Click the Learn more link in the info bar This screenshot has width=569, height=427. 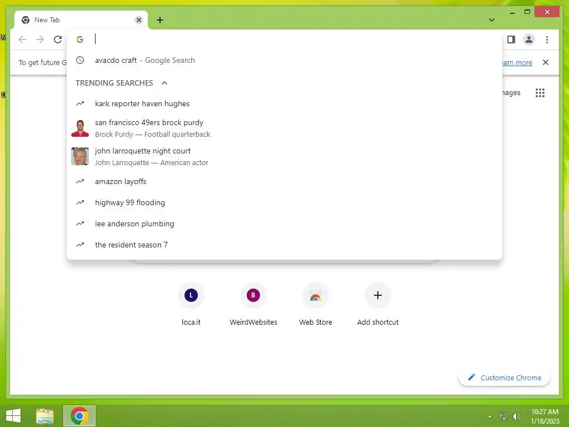517,62
